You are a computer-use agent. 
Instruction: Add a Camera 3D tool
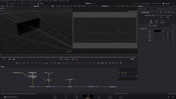click(x=113, y=63)
